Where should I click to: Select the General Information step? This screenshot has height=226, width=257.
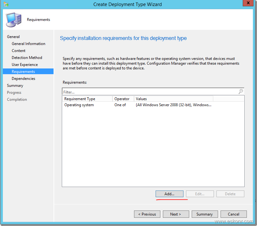[28, 43]
